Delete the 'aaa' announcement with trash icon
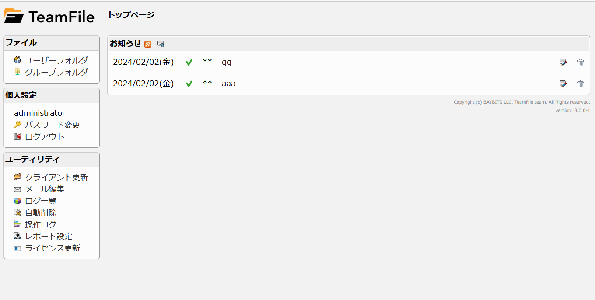595x300 pixels. pyautogui.click(x=581, y=84)
